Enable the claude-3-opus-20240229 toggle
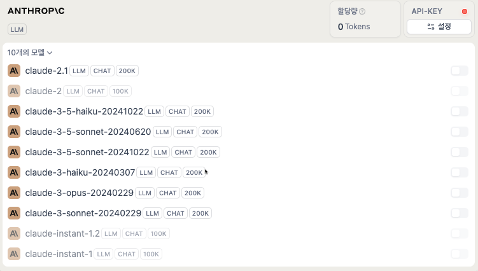 [460, 193]
